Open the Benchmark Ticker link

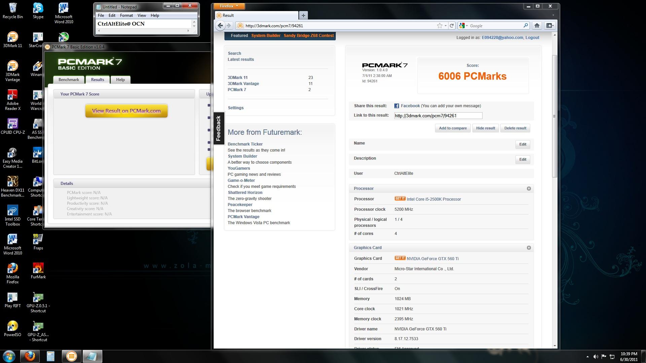pyautogui.click(x=245, y=144)
